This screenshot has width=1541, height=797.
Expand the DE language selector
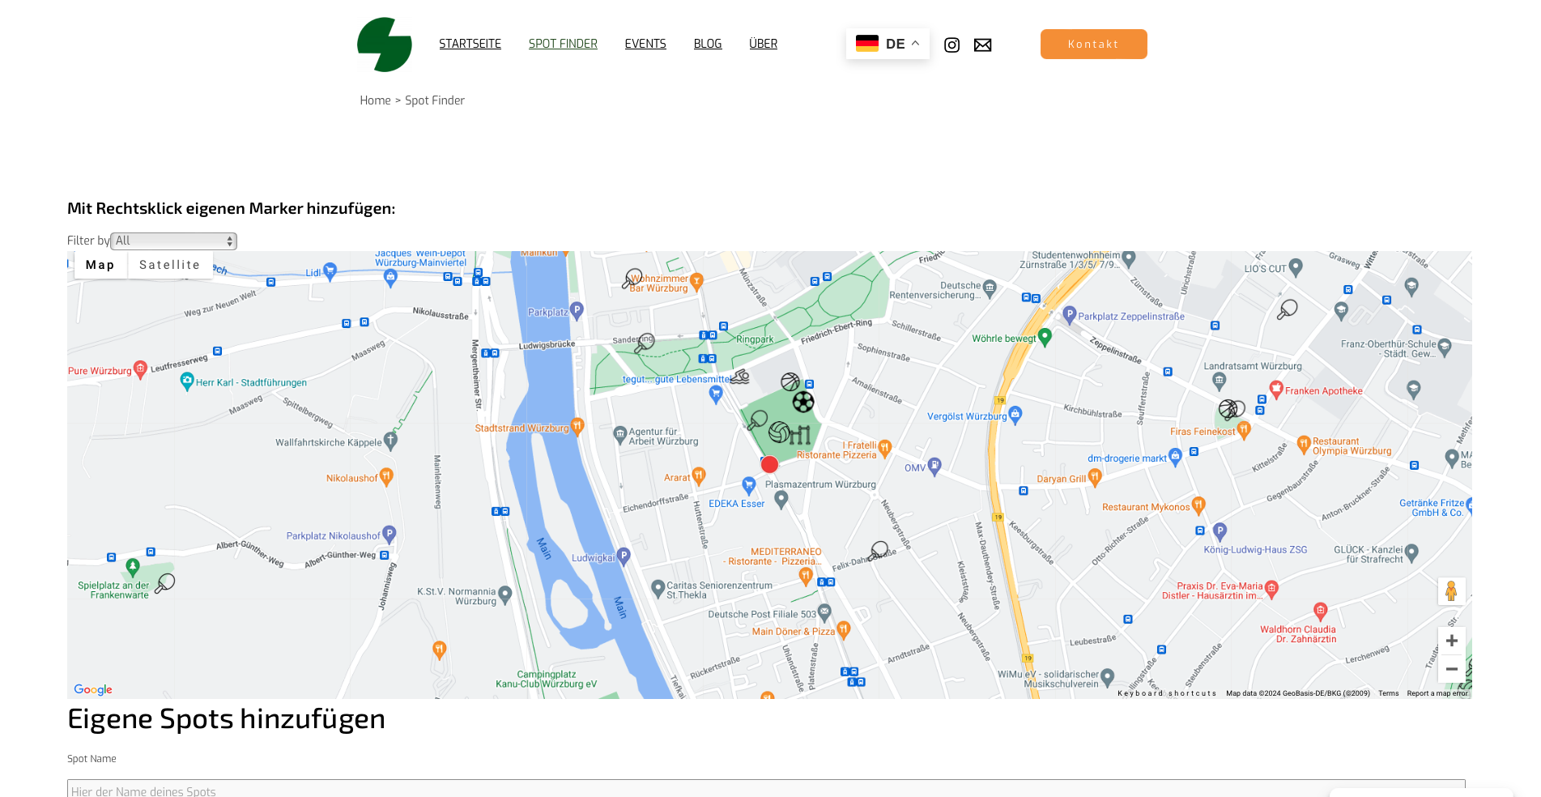pos(888,44)
